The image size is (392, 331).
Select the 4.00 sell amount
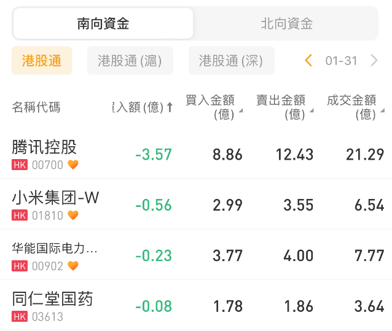click(298, 255)
